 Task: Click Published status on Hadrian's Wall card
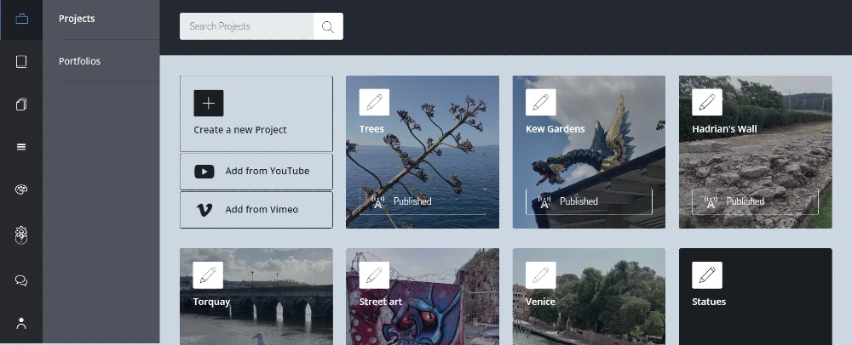[755, 201]
